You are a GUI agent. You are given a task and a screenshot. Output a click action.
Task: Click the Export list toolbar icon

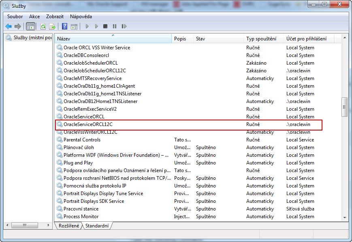click(x=52, y=26)
